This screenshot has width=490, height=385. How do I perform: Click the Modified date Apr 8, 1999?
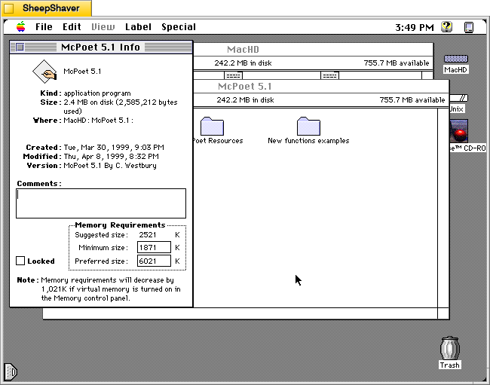(x=103, y=157)
